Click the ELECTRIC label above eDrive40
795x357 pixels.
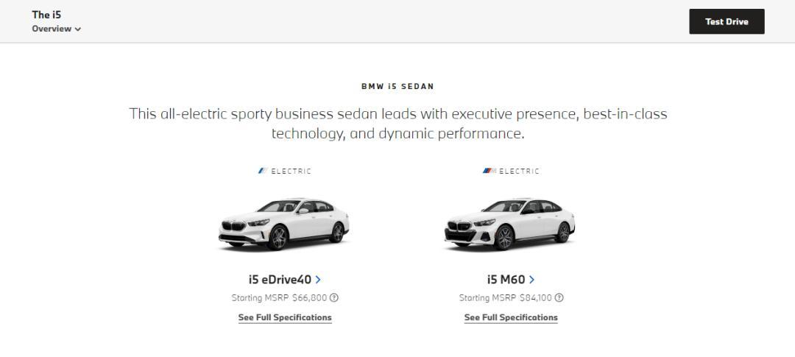pyautogui.click(x=291, y=172)
